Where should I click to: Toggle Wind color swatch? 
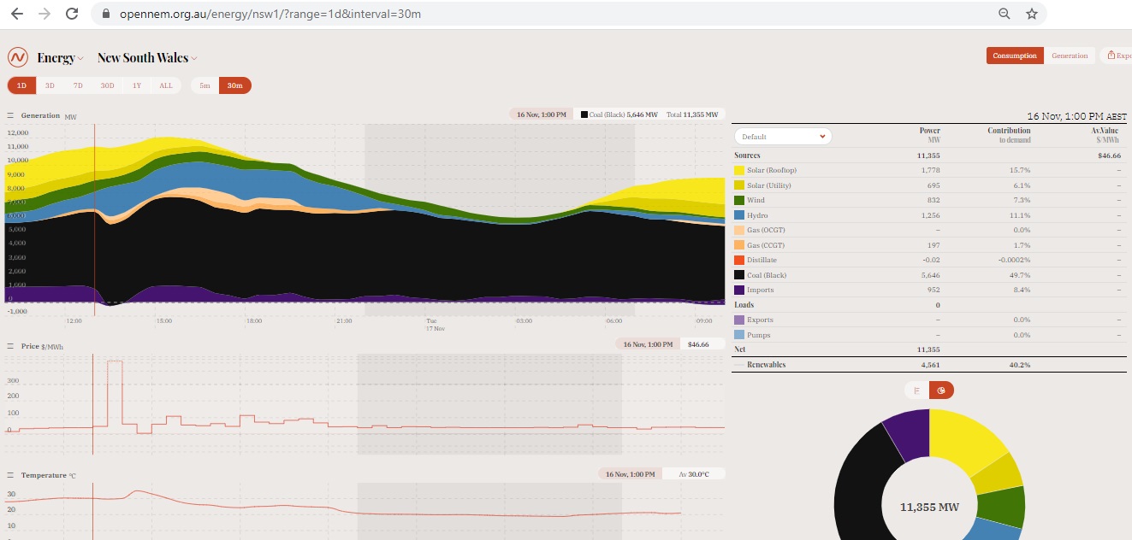coord(739,201)
